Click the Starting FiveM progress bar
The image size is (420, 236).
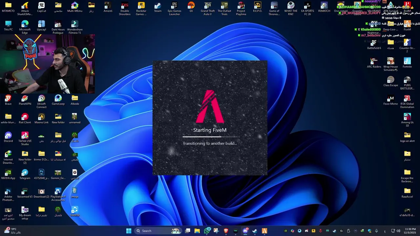pos(210,137)
